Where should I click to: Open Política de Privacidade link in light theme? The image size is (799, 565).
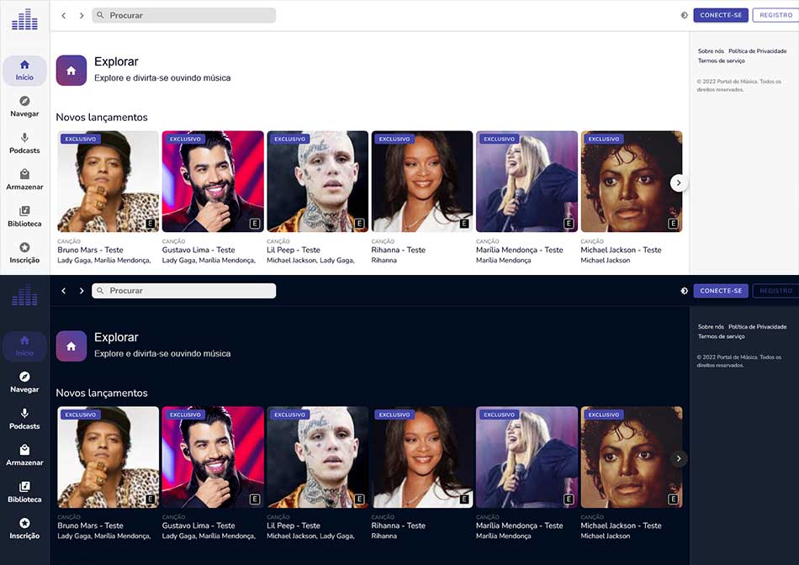[x=758, y=51]
